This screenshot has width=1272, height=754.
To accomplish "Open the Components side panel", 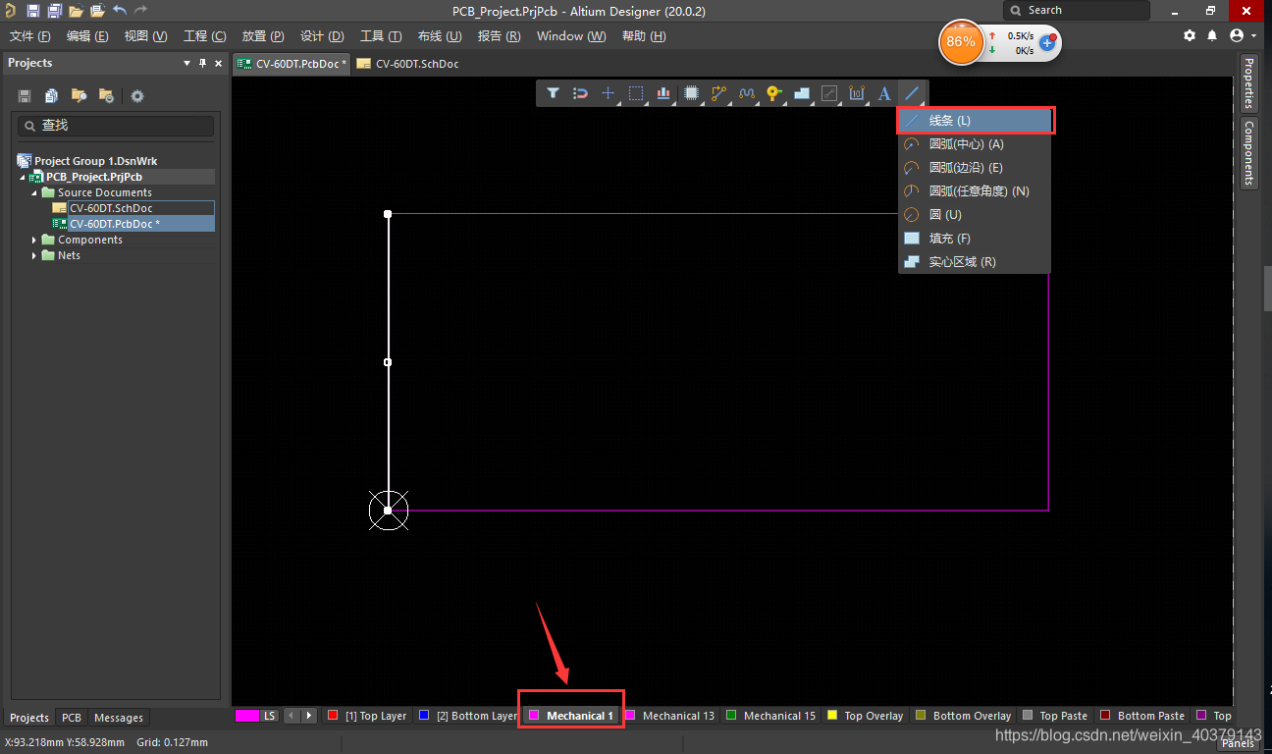I will [x=1248, y=153].
